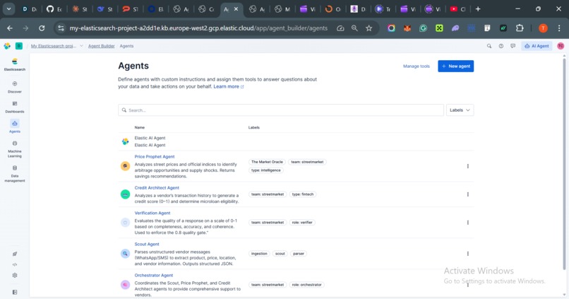
Task: Open actions menu for Credit Architect Agent
Action: [468, 194]
